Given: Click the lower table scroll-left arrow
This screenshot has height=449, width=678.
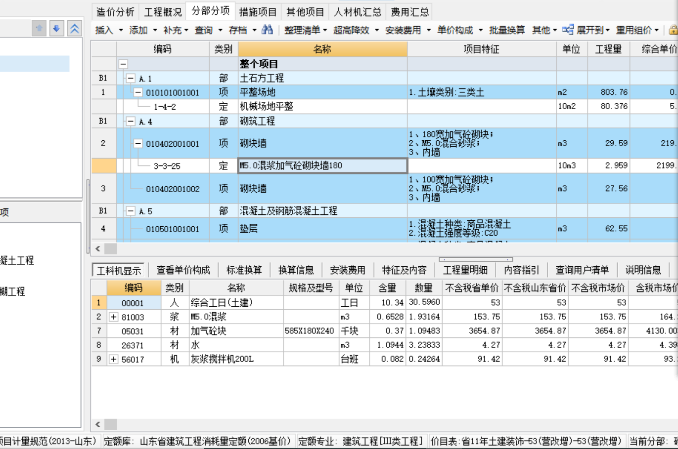Looking at the screenshot, I should point(98,424).
